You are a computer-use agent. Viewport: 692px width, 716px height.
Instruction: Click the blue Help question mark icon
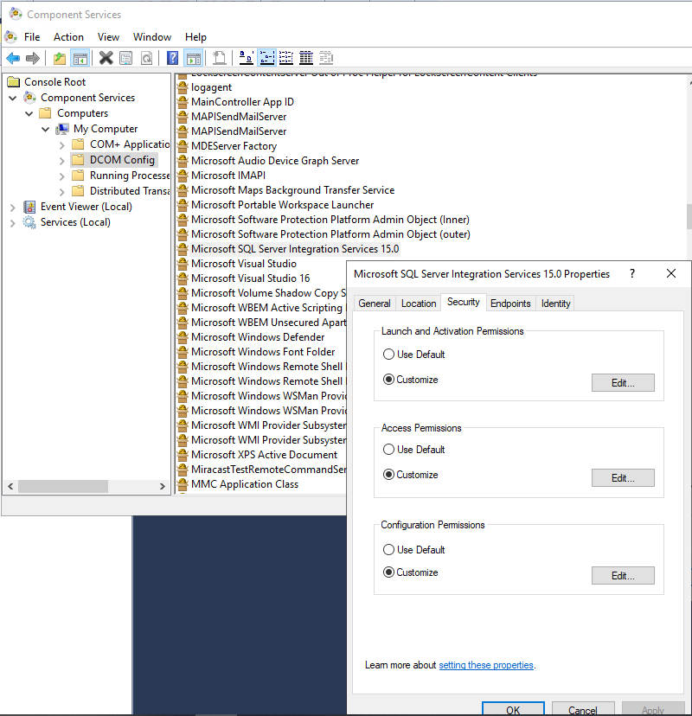click(x=173, y=58)
